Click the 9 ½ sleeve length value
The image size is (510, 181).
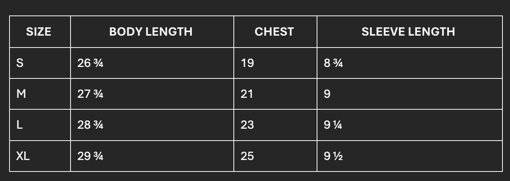[333, 156]
